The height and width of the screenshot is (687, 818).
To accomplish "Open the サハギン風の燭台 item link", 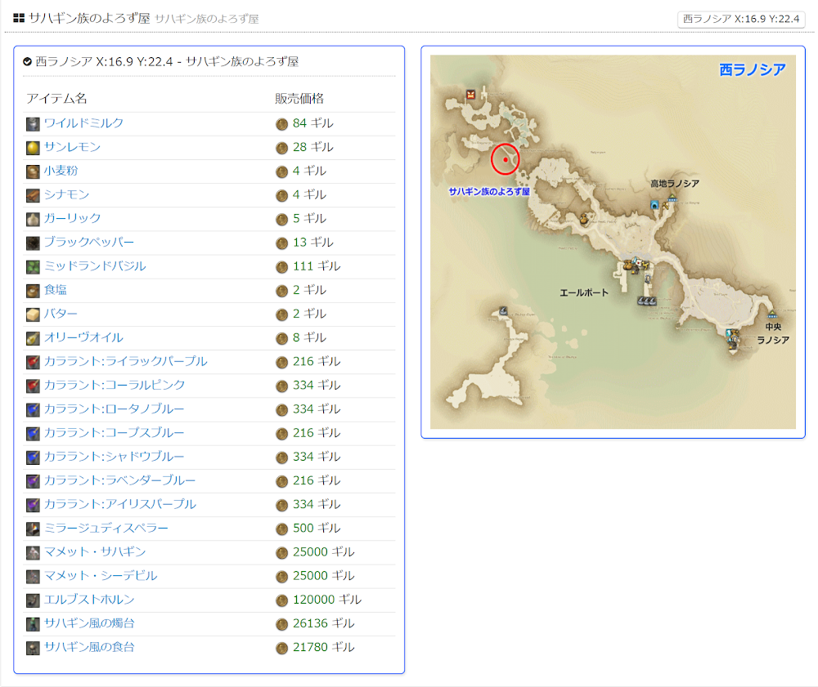I will [89, 623].
